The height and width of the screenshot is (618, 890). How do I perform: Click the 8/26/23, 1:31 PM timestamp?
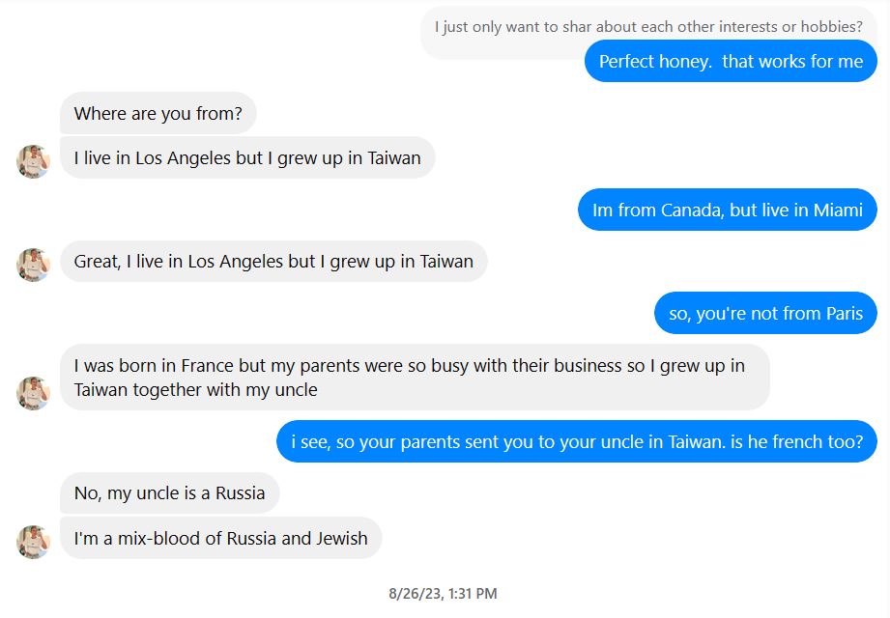(444, 594)
